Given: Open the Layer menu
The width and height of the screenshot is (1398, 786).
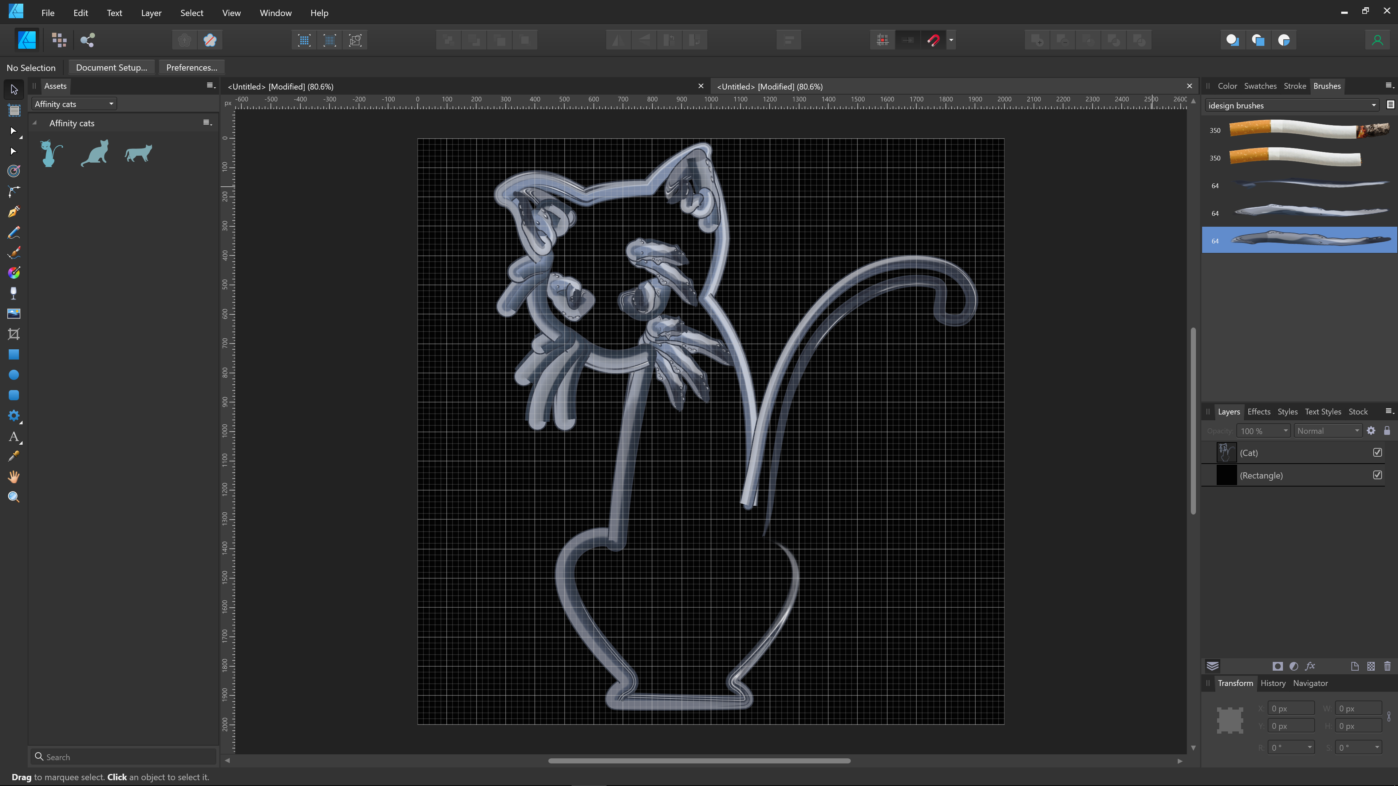Looking at the screenshot, I should (151, 13).
